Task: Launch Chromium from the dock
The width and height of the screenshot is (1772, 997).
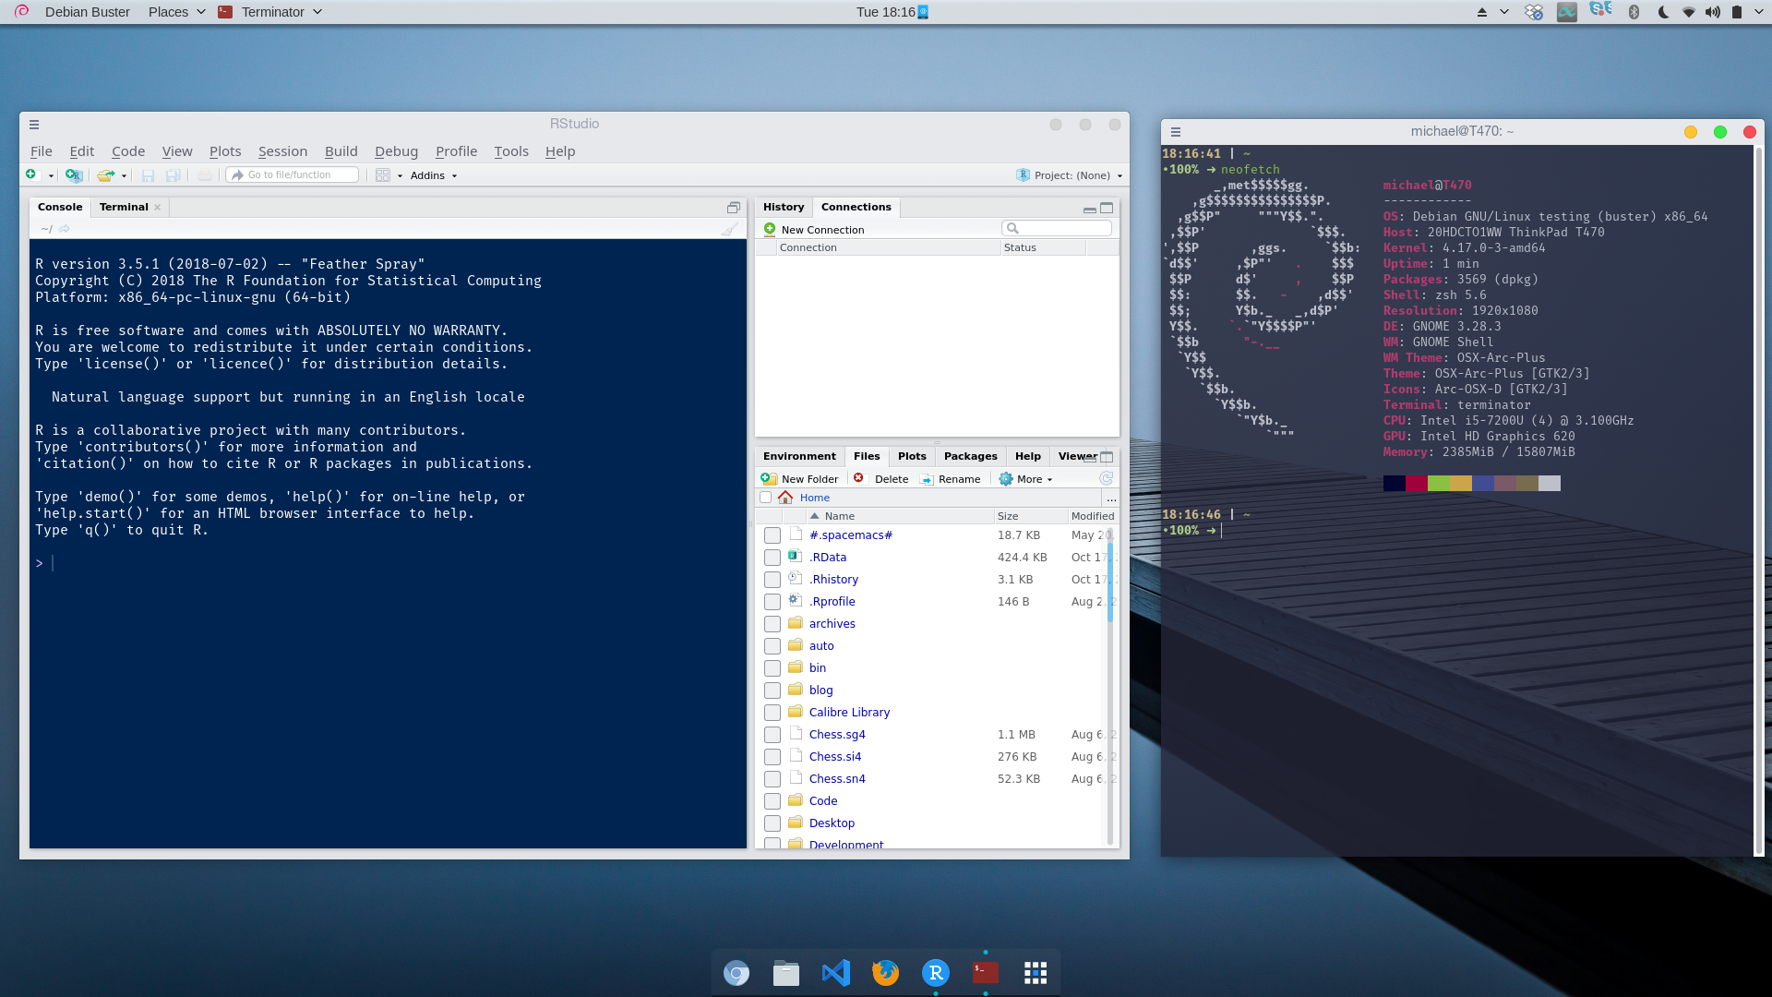Action: (736, 973)
